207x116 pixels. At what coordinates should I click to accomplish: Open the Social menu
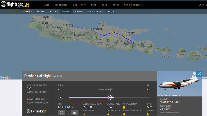[x=94, y=5]
